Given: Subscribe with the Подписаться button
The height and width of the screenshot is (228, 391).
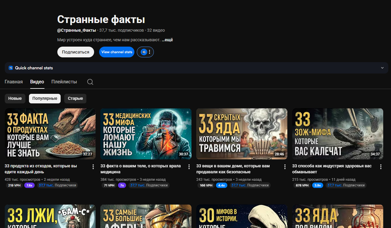Looking at the screenshot, I should click(76, 52).
